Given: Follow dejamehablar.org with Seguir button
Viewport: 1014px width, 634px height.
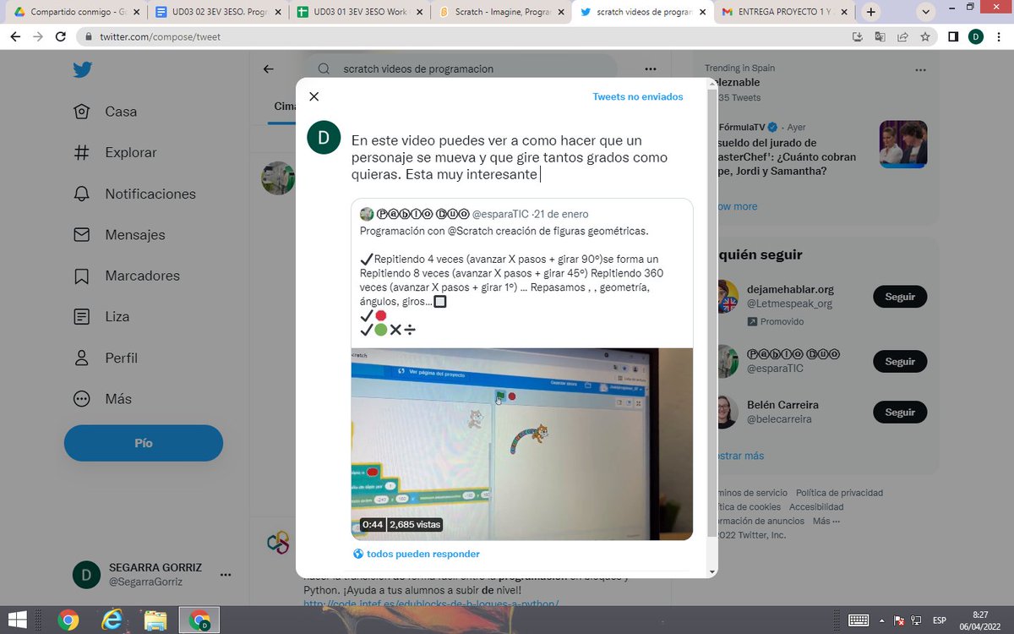Looking at the screenshot, I should click(900, 297).
